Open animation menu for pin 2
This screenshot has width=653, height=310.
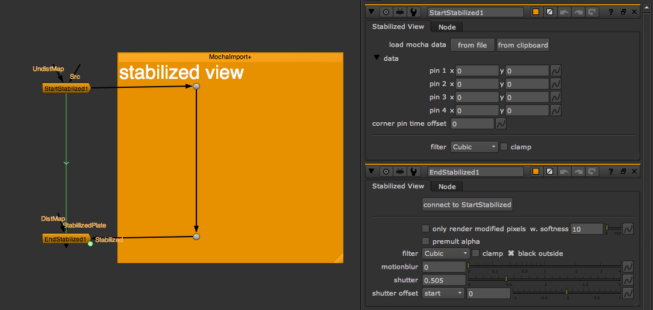point(555,84)
